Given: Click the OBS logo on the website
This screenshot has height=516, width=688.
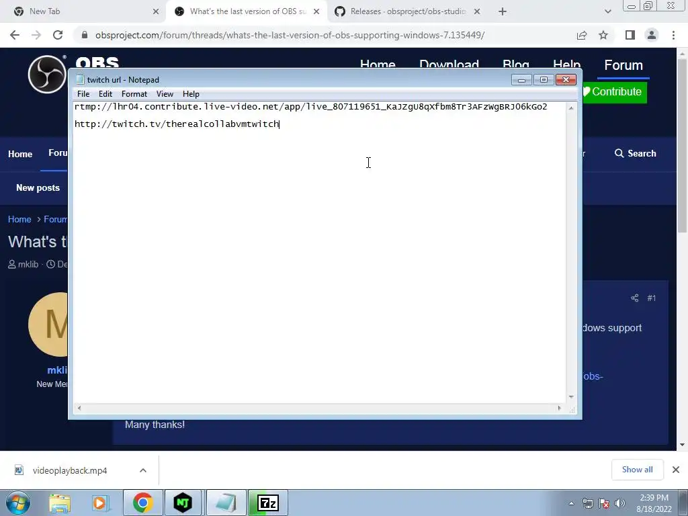Looking at the screenshot, I should coord(46,74).
